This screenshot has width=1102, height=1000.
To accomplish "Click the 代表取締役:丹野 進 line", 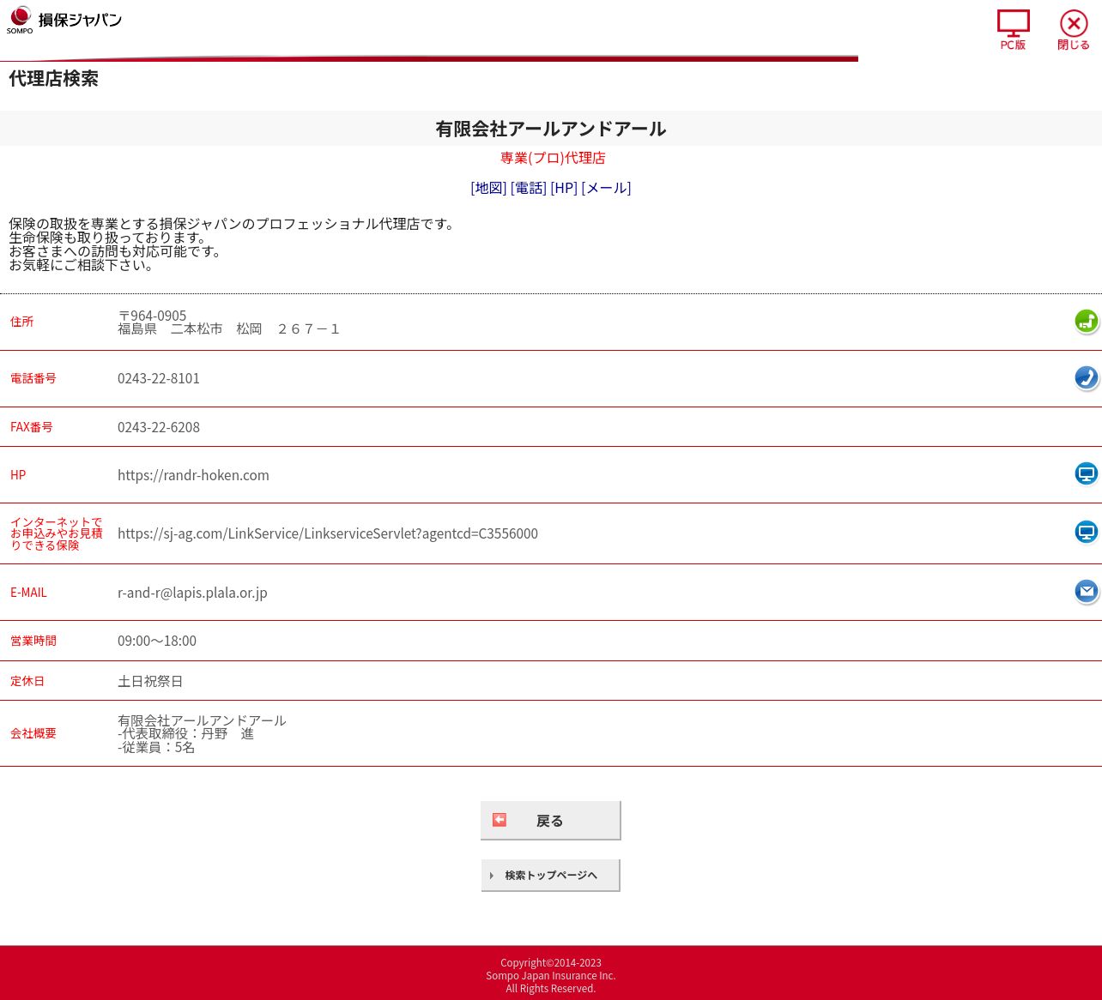I will [x=186, y=734].
